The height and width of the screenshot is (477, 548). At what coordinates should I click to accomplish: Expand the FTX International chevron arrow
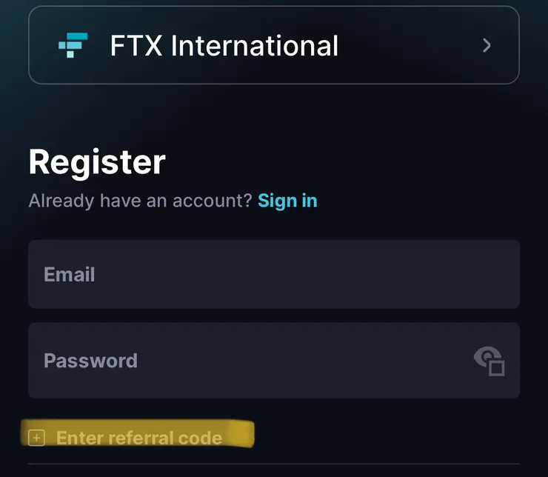pos(487,45)
